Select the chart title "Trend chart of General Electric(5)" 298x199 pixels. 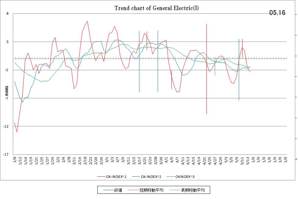(156, 8)
